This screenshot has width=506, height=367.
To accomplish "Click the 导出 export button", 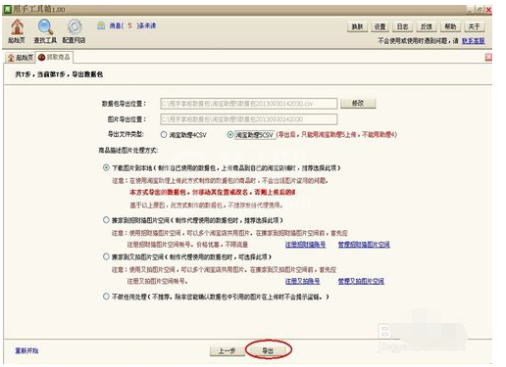I will point(268,350).
